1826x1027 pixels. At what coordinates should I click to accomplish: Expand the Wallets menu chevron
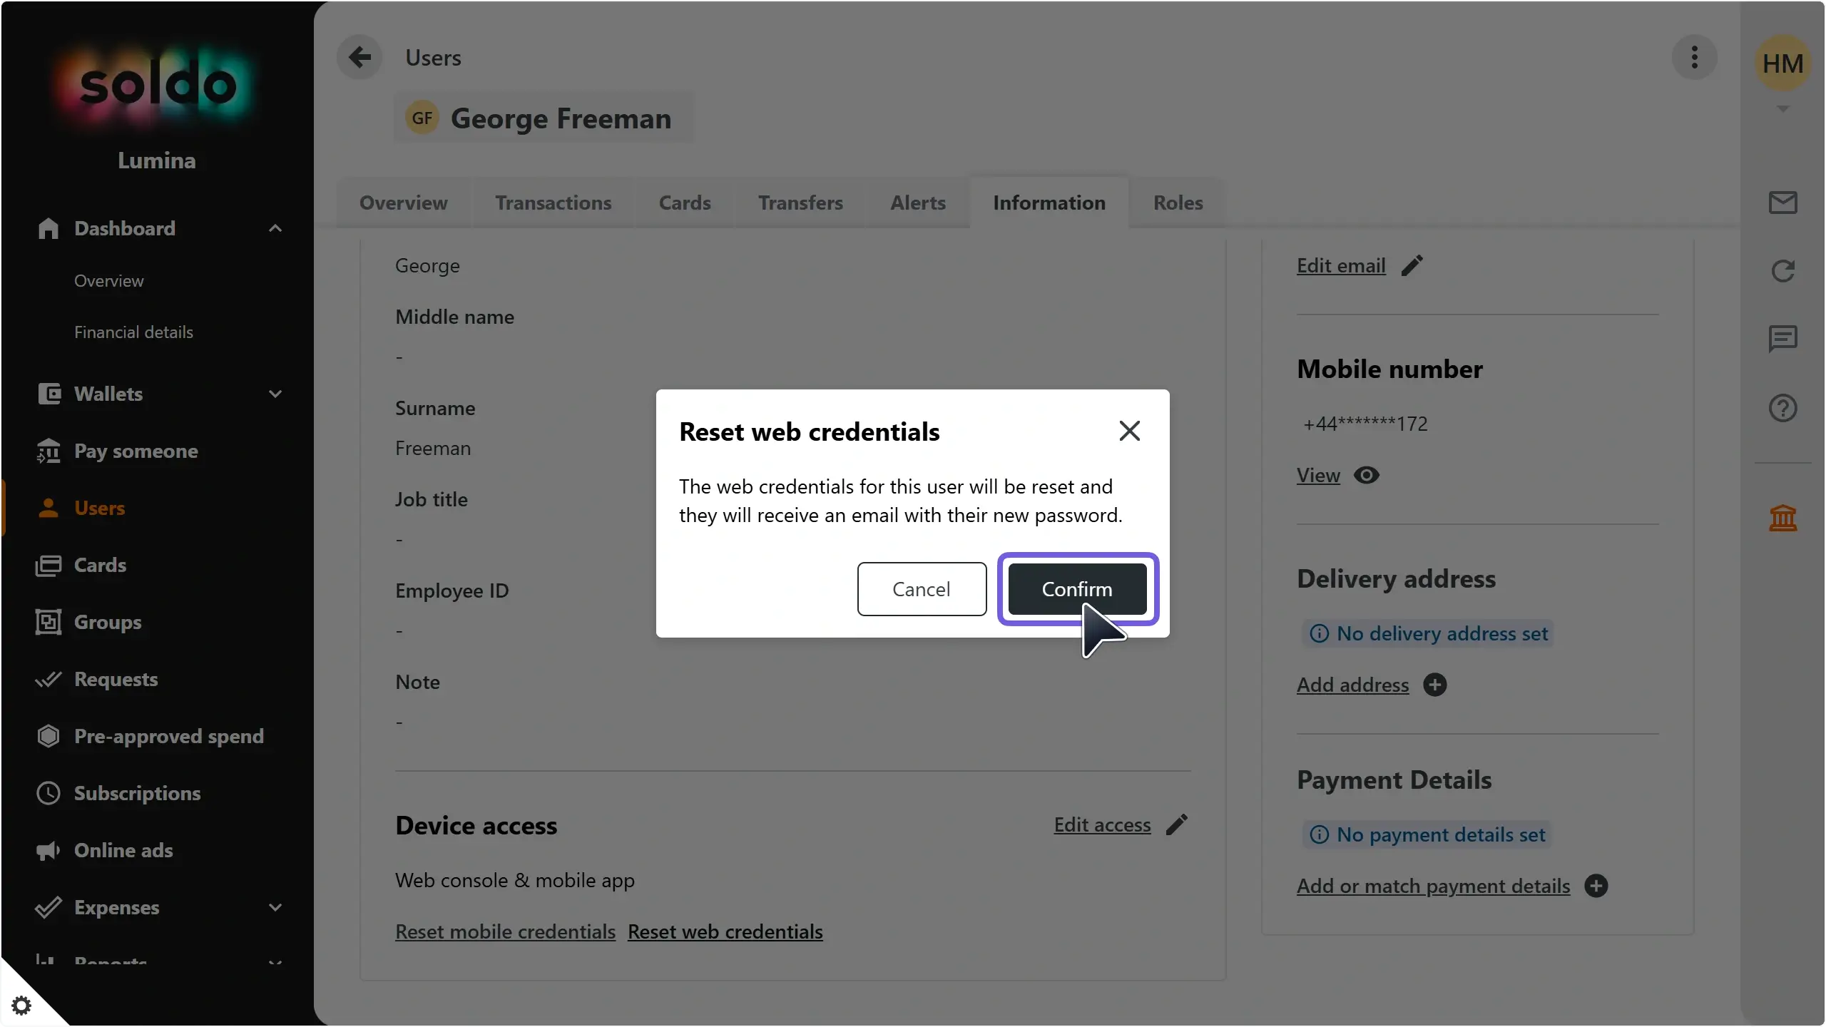(275, 394)
